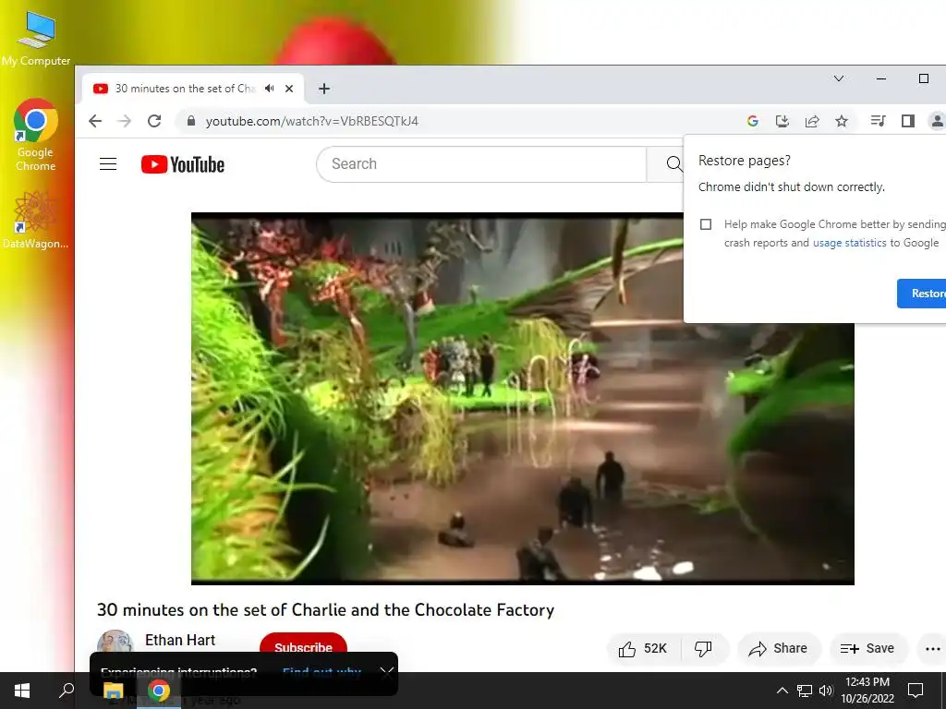Close the YouTube tab
The image size is (946, 709).
coord(289,89)
